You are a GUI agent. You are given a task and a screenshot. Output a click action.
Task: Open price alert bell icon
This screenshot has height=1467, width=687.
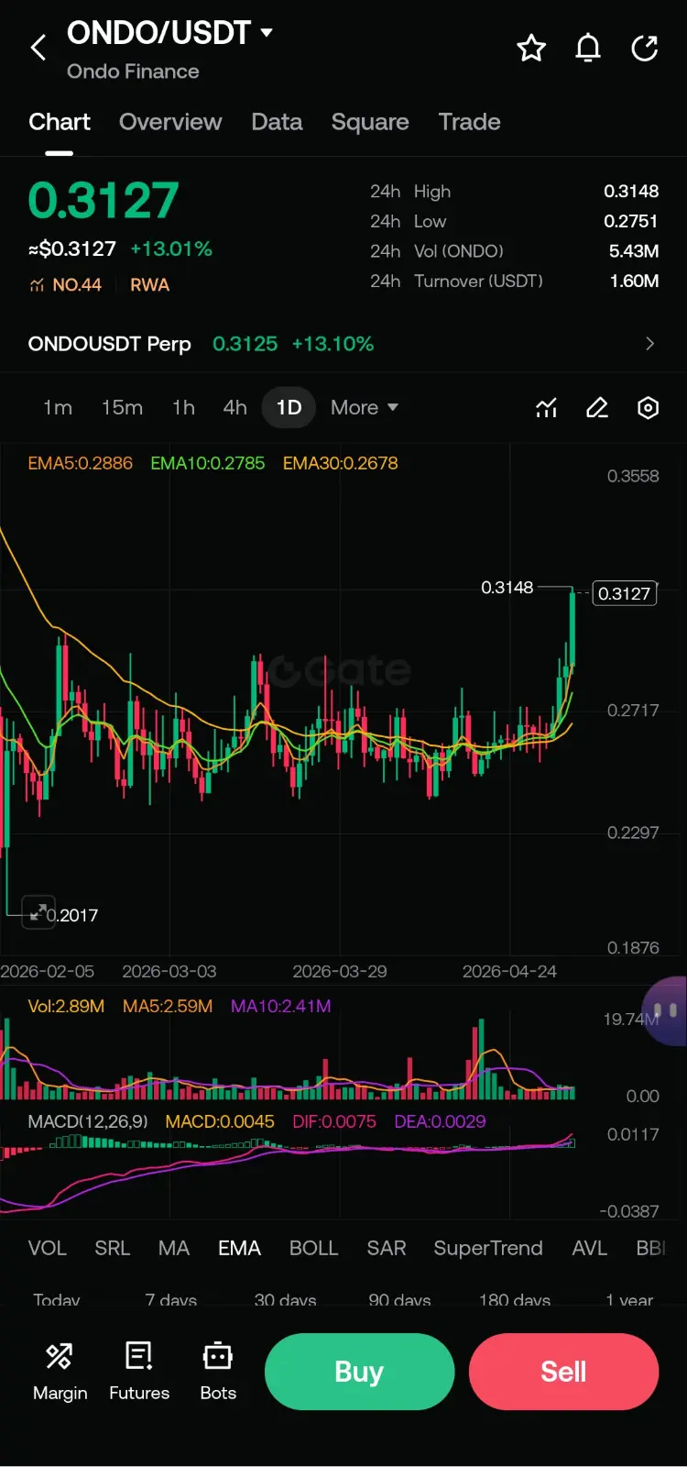pyautogui.click(x=588, y=48)
